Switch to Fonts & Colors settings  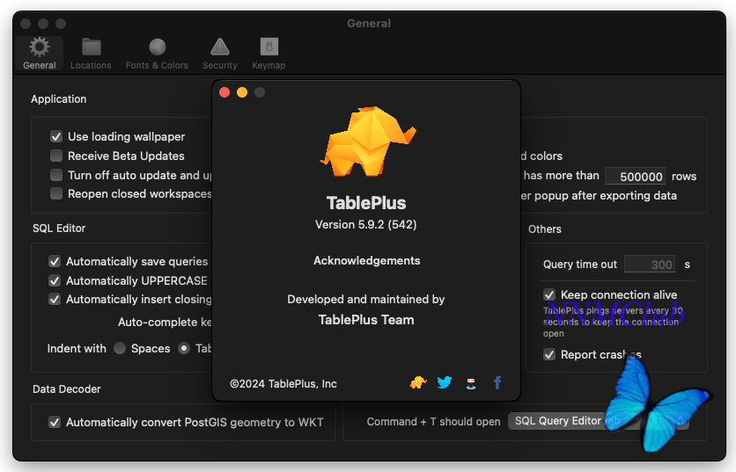tap(157, 53)
